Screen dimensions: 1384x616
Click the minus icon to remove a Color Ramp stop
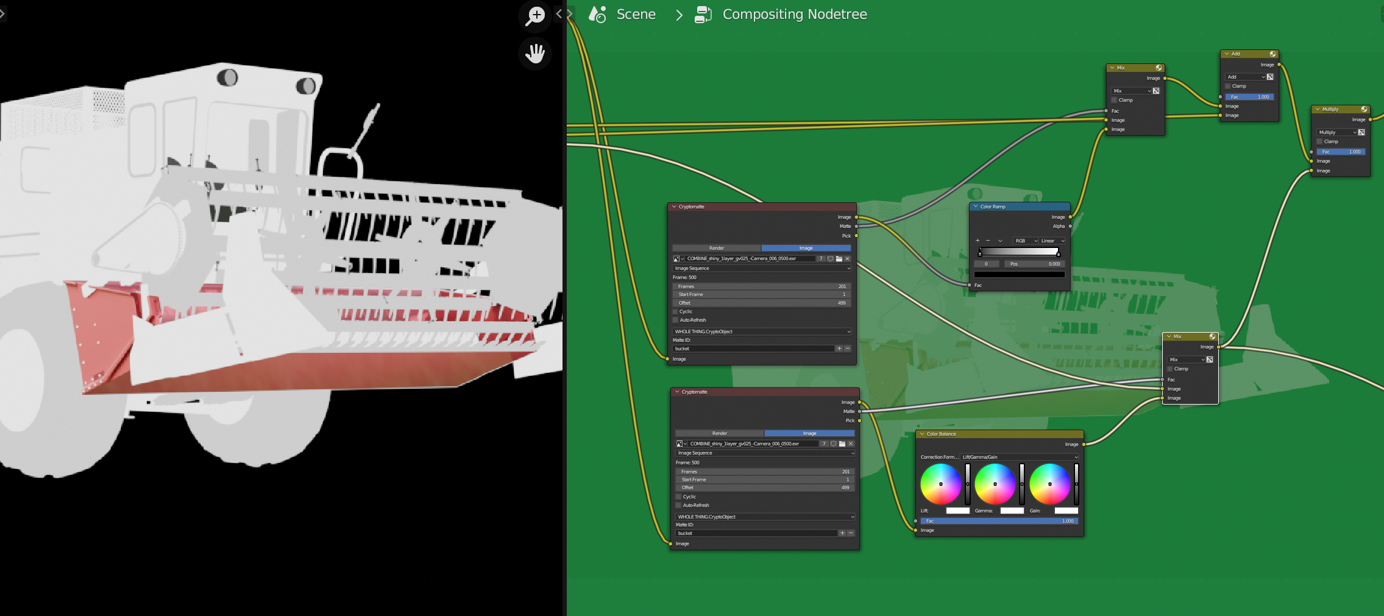pyautogui.click(x=988, y=241)
